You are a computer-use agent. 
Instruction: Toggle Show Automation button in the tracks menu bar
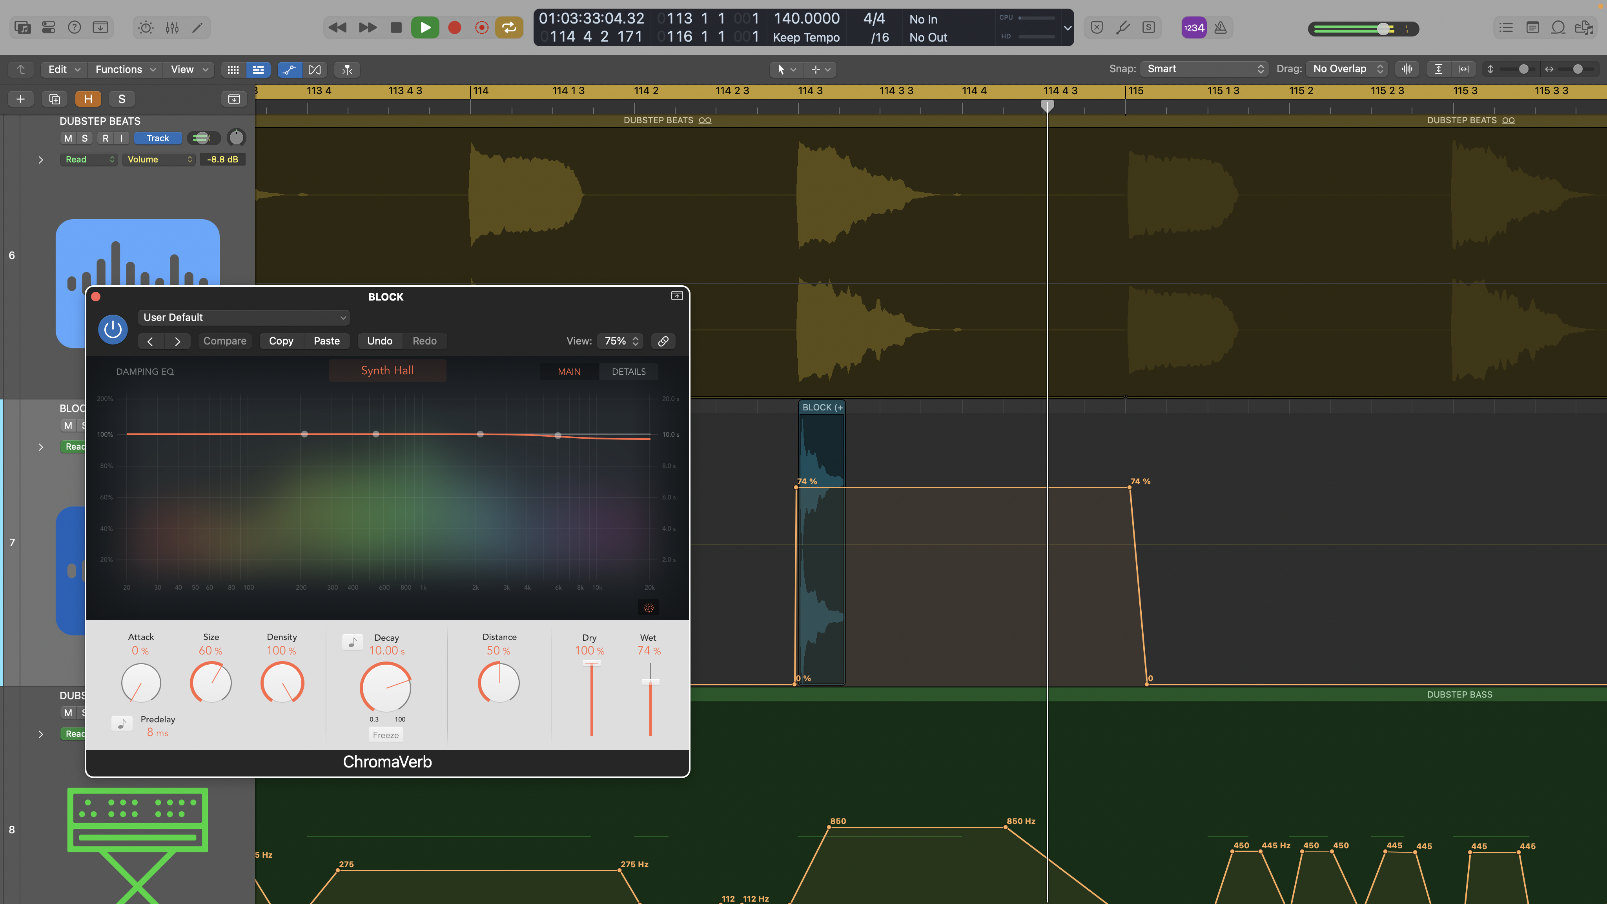(x=290, y=69)
